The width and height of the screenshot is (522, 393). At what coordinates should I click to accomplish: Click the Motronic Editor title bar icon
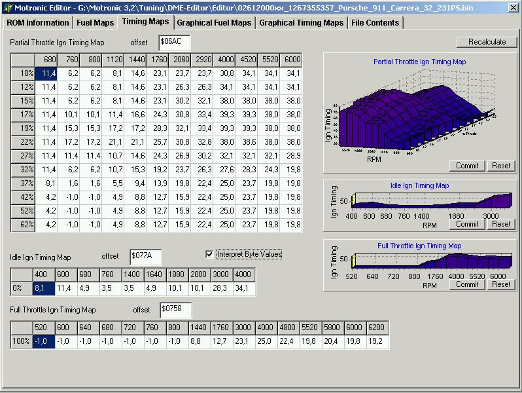click(8, 7)
